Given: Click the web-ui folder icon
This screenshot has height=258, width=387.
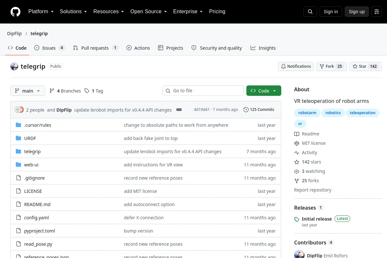Looking at the screenshot, I should point(18,165).
